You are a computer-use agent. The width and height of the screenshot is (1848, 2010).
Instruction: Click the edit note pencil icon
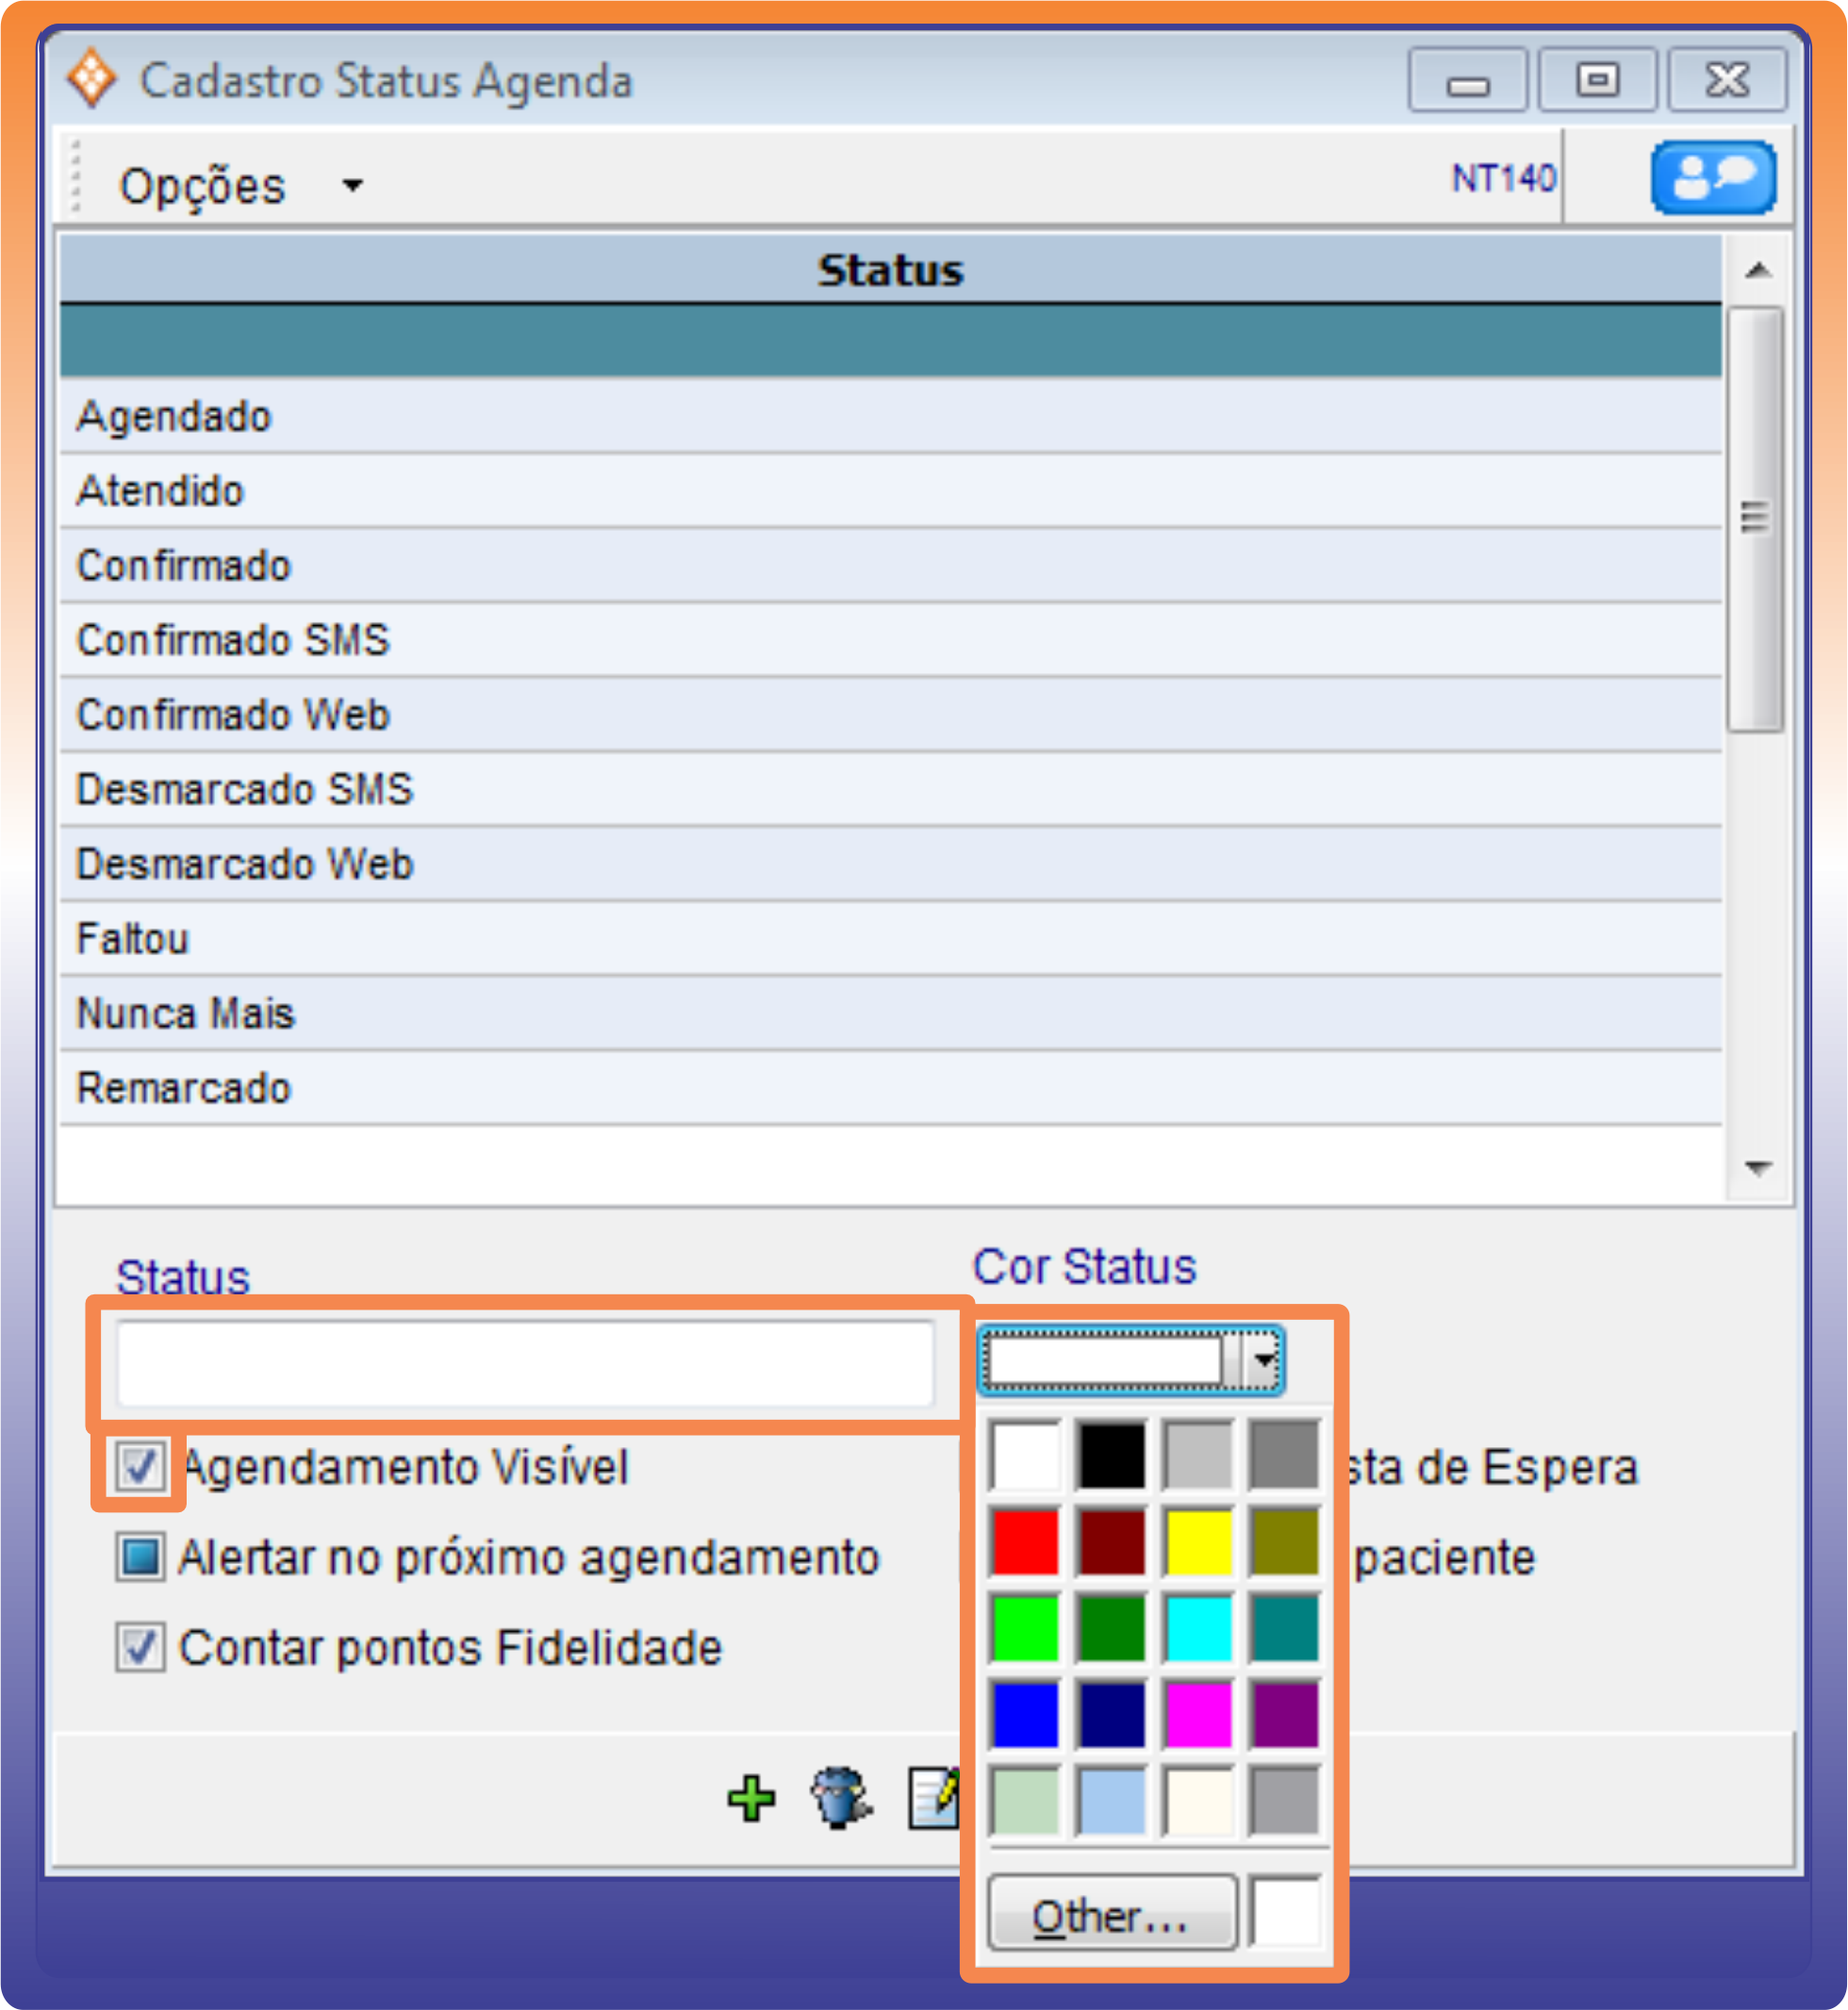pyautogui.click(x=934, y=1799)
